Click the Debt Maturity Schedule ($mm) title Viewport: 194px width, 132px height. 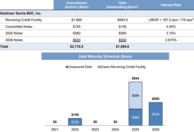(105, 56)
